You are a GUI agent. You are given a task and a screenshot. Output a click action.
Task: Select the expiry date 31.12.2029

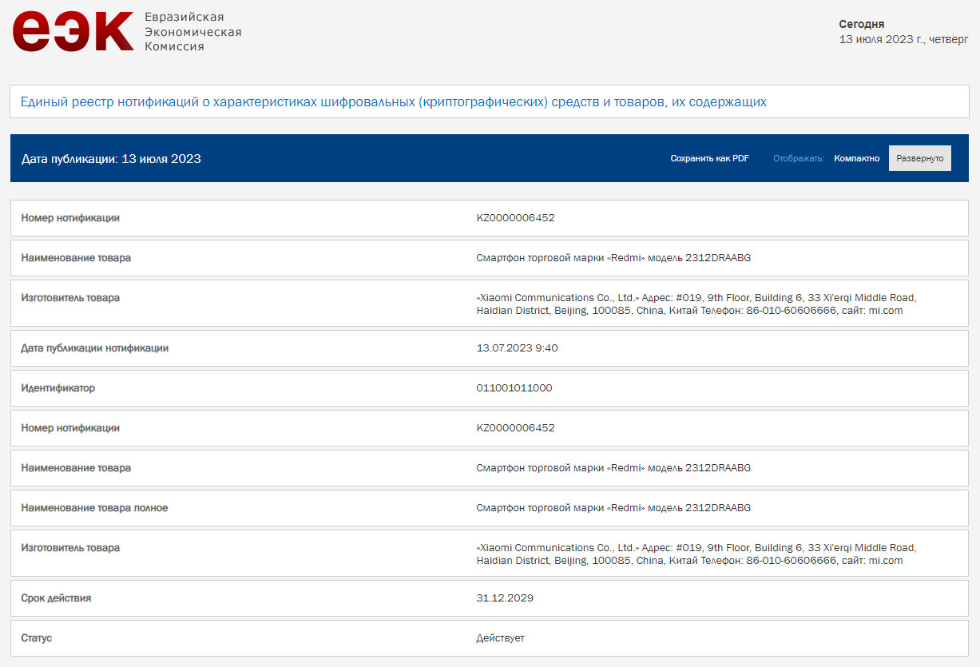505,598
